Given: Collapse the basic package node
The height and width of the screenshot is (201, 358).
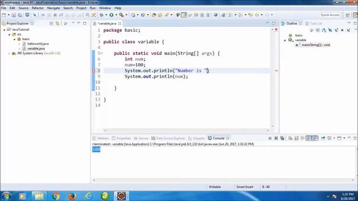Looking at the screenshot, I should tap(15, 39).
